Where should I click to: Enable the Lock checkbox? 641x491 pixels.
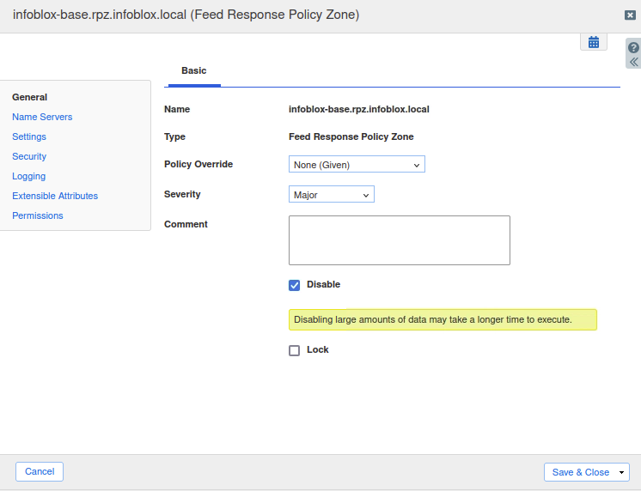point(295,350)
